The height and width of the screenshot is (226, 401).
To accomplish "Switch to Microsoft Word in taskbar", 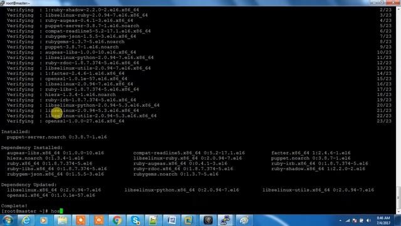I will click(171, 220).
